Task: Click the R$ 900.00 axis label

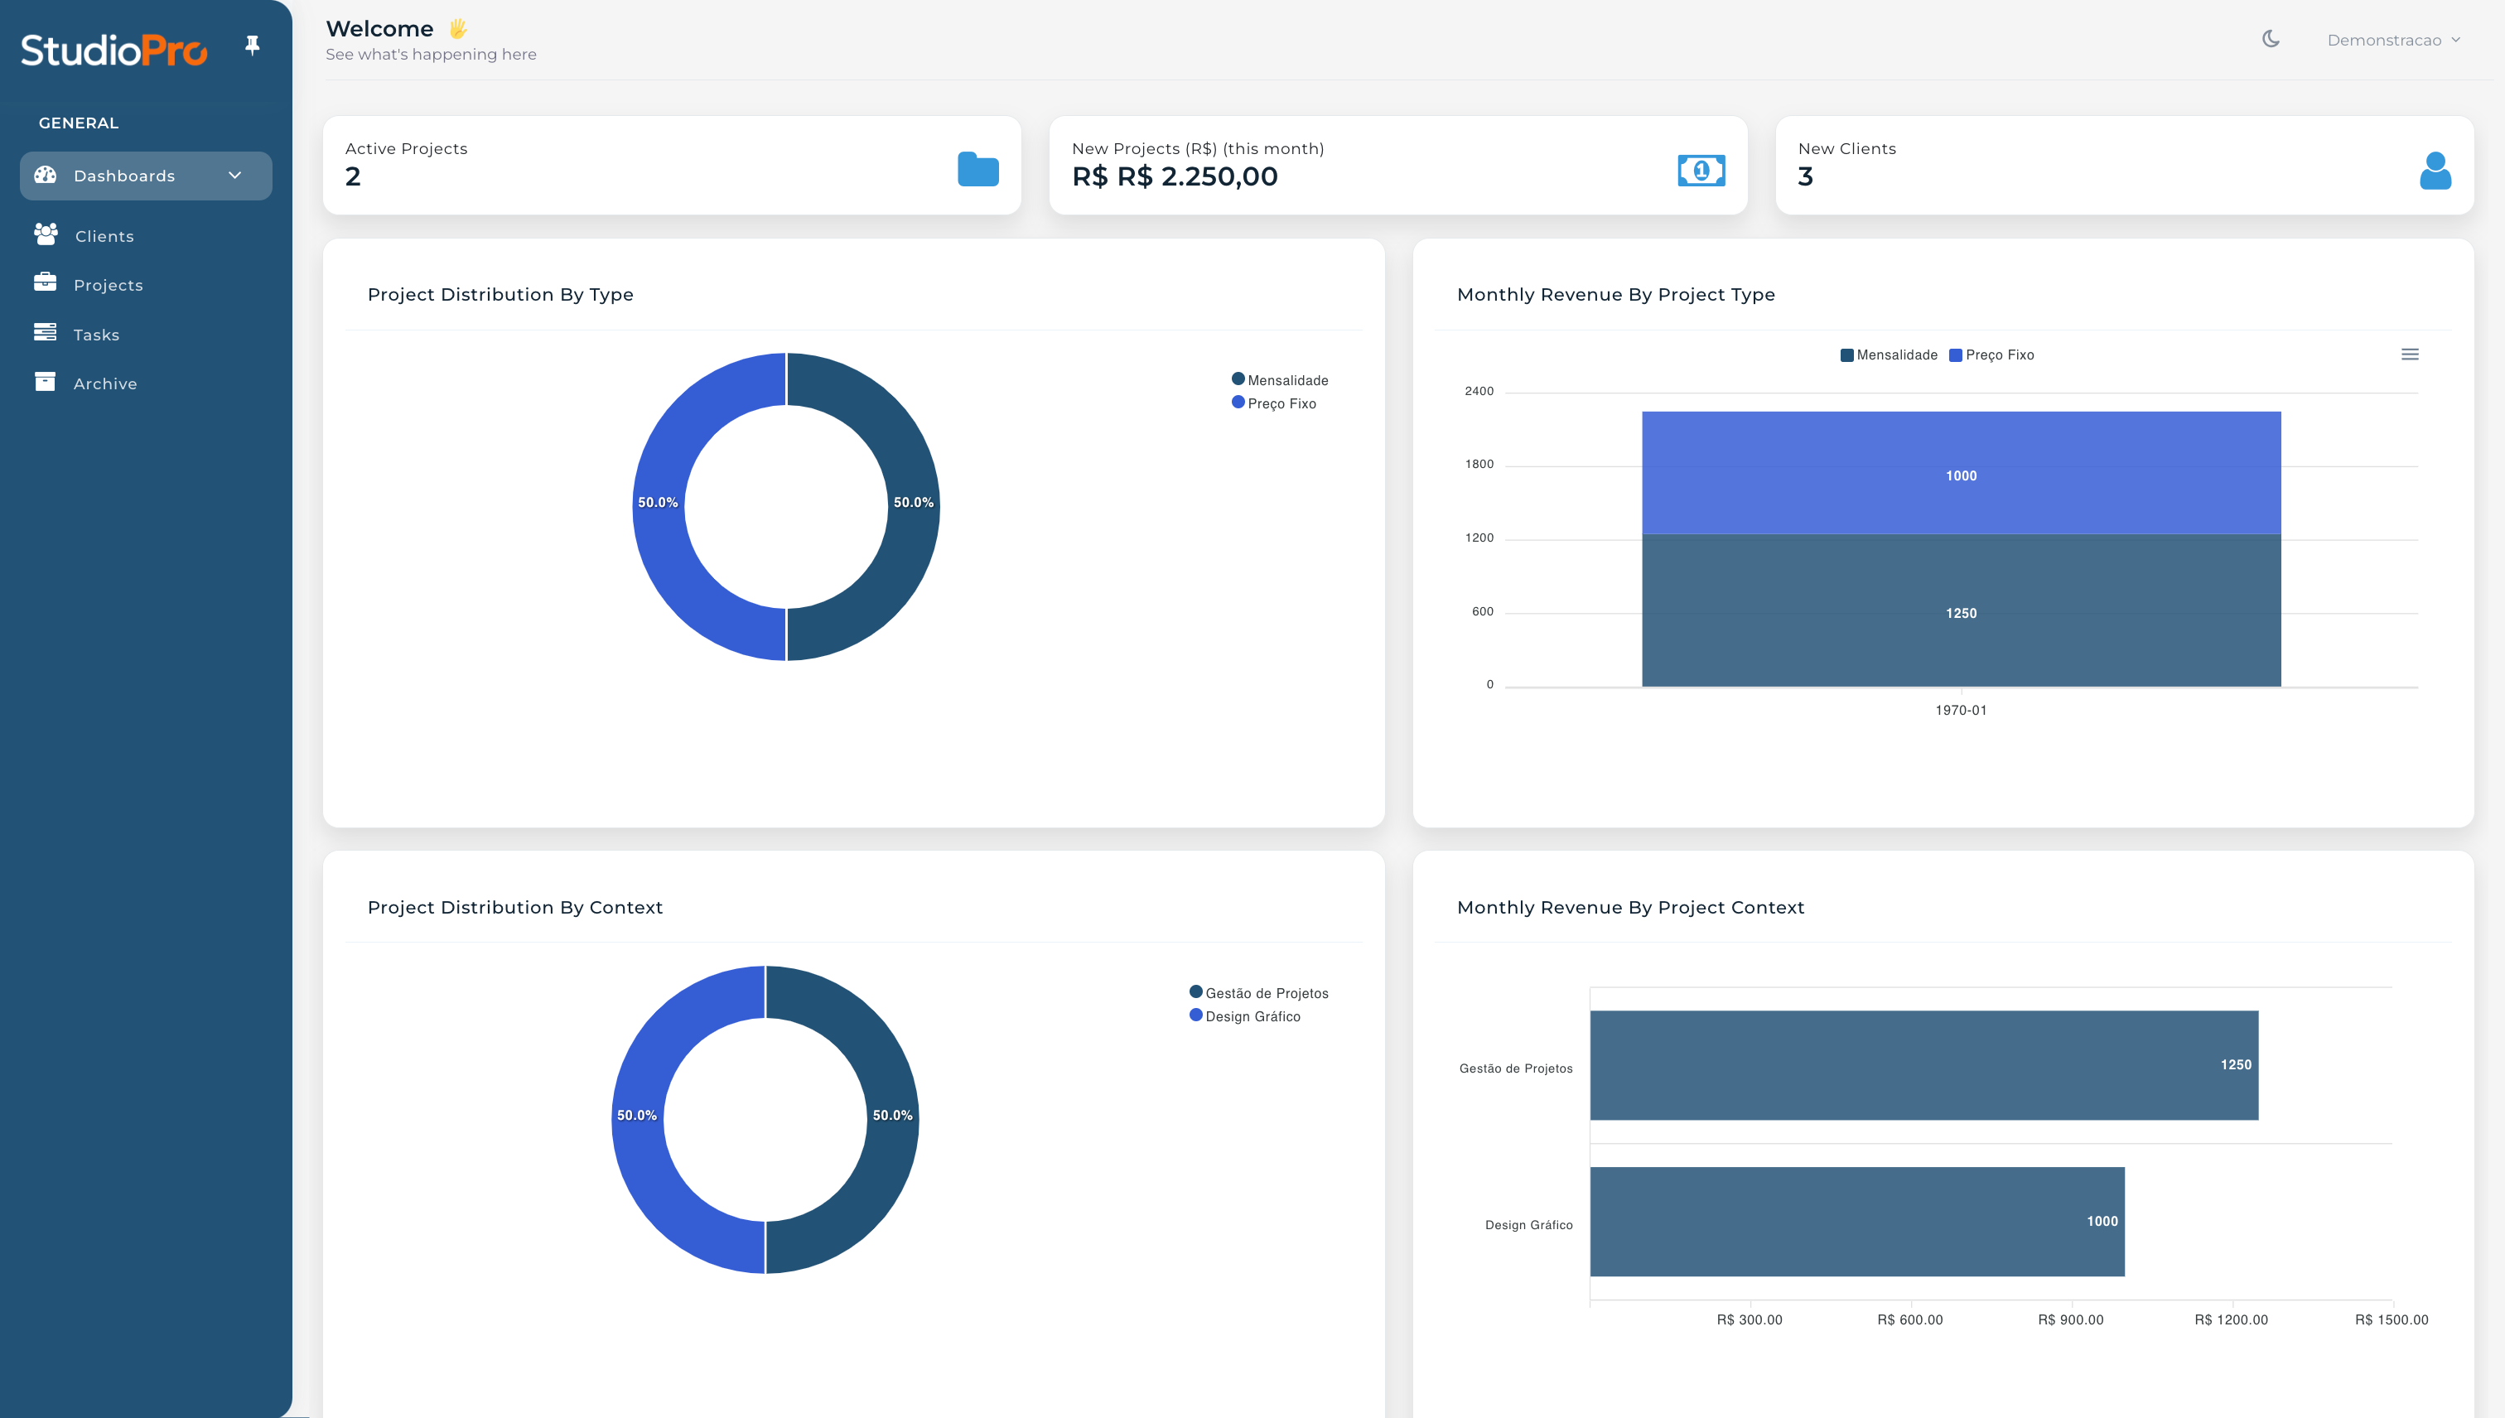Action: [2071, 1319]
